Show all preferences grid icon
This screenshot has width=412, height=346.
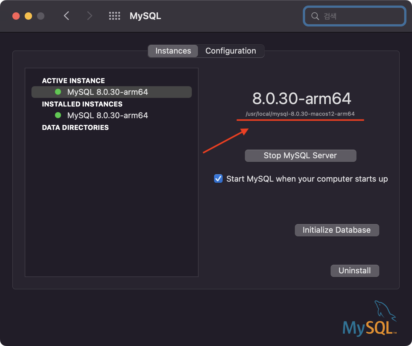point(115,16)
